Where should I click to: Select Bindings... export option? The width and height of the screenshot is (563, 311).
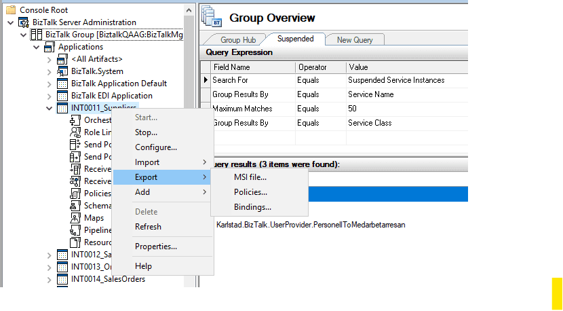(259, 207)
